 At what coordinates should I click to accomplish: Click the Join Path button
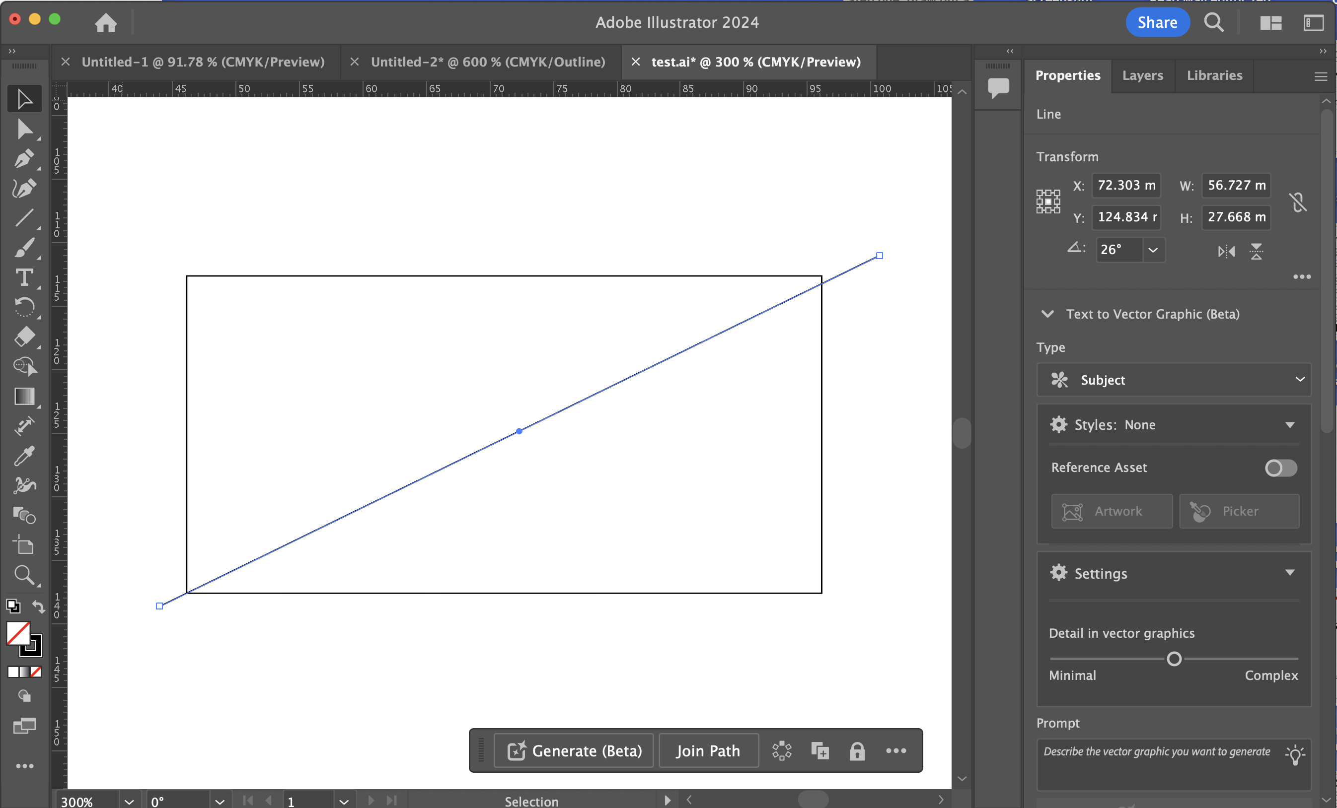point(708,750)
